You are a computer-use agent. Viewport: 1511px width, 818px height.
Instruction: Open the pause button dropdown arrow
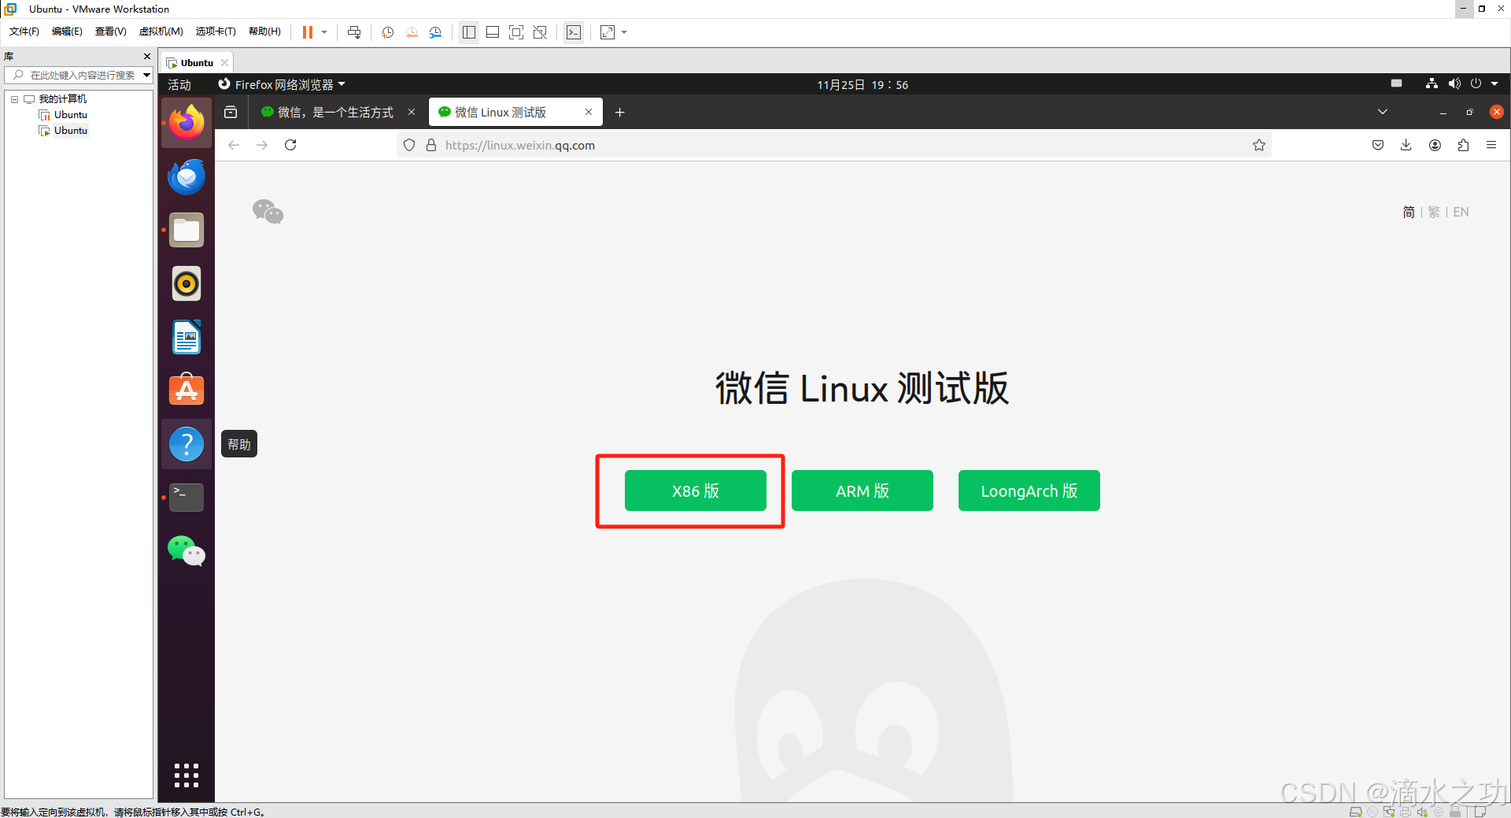tap(324, 32)
